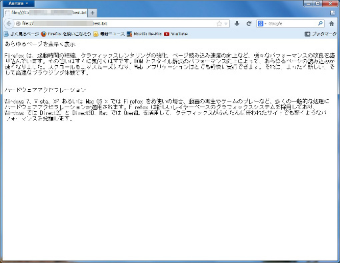This screenshot has height=263, width=340.
Task: Bookmark this page with the star icon
Action: (219, 24)
